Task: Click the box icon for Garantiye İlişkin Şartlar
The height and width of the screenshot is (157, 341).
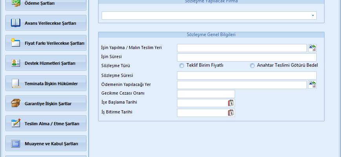Action: 16,104
